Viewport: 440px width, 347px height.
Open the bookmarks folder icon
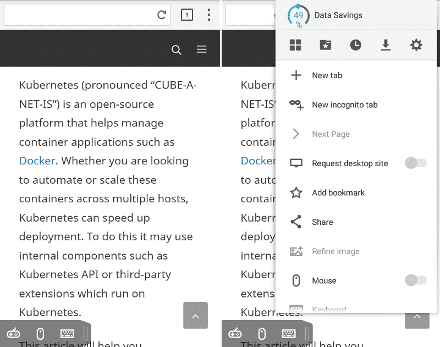326,45
